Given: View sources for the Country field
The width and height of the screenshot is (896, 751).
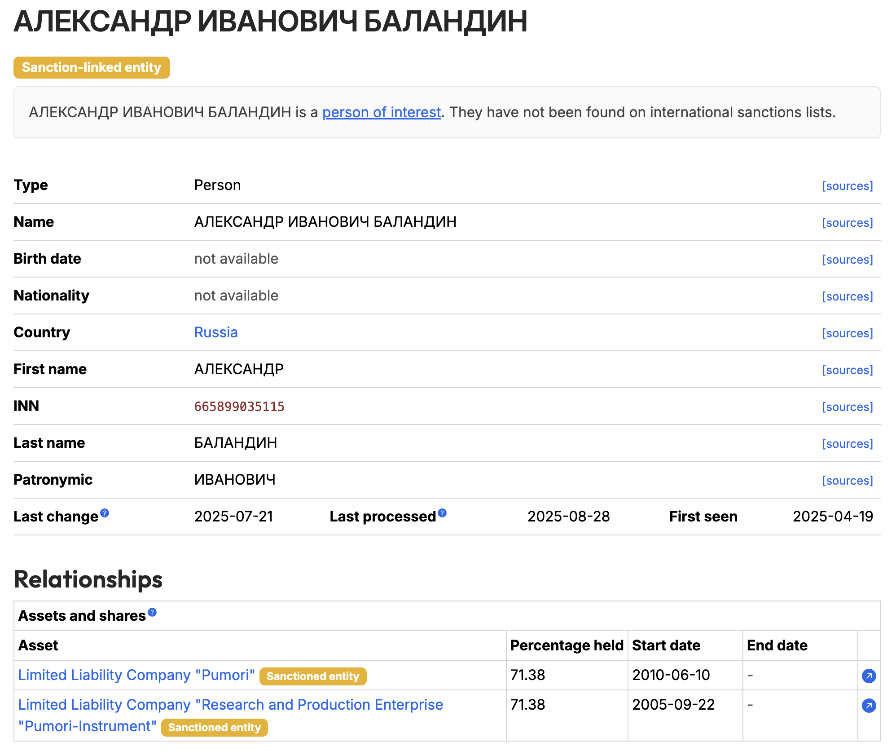Looking at the screenshot, I should coord(847,333).
